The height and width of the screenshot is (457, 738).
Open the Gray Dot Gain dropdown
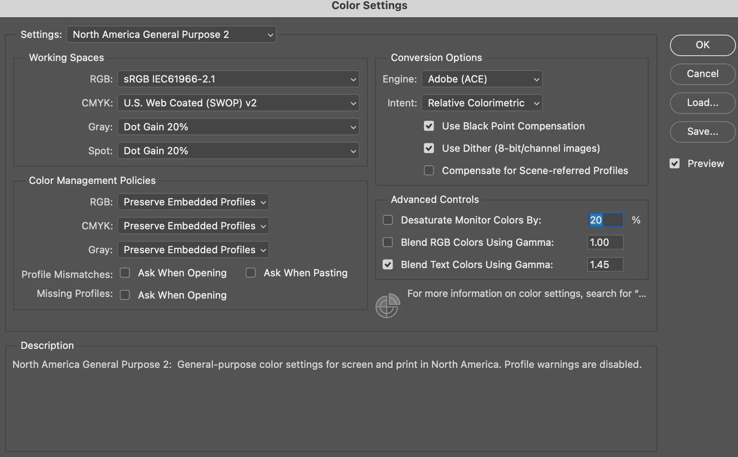(238, 127)
